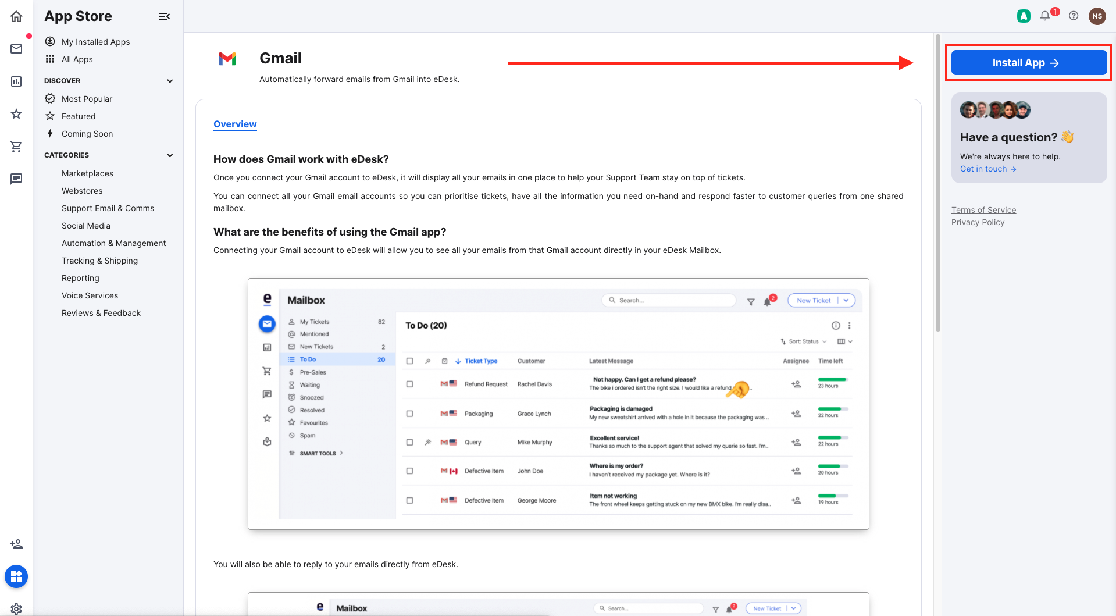Open Support Email & Comms category
The height and width of the screenshot is (616, 1116).
pyautogui.click(x=108, y=208)
